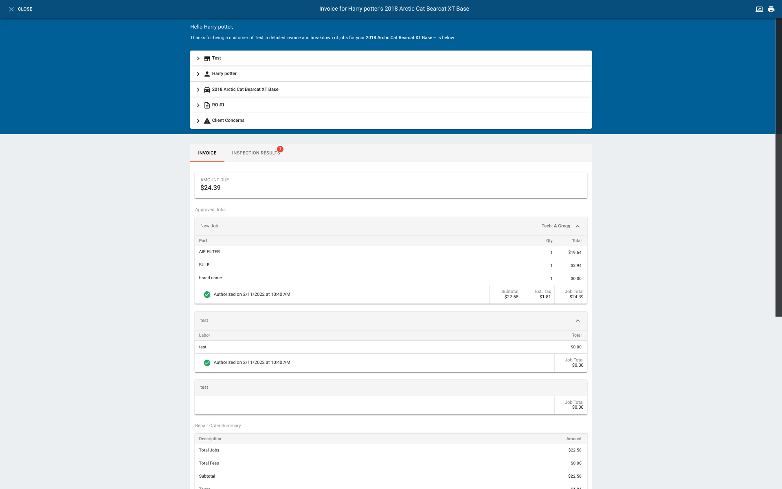Click the print invoice icon
782x489 pixels.
coord(771,9)
